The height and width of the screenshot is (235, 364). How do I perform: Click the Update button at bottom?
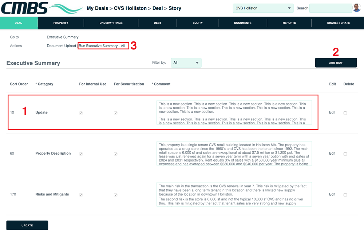coord(27,225)
